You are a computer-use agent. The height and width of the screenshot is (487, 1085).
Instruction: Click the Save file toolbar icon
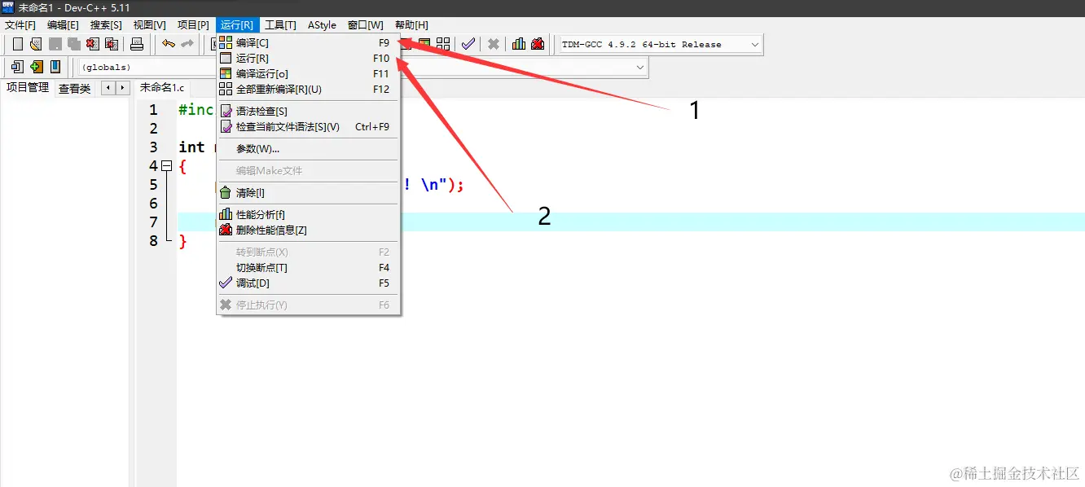click(x=55, y=44)
